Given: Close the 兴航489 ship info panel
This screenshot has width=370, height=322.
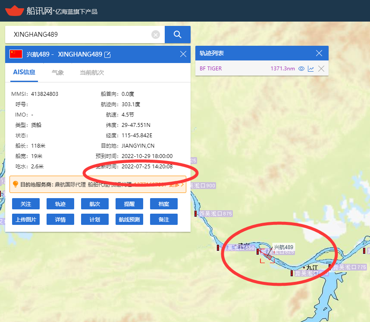Looking at the screenshot, I should click(183, 54).
